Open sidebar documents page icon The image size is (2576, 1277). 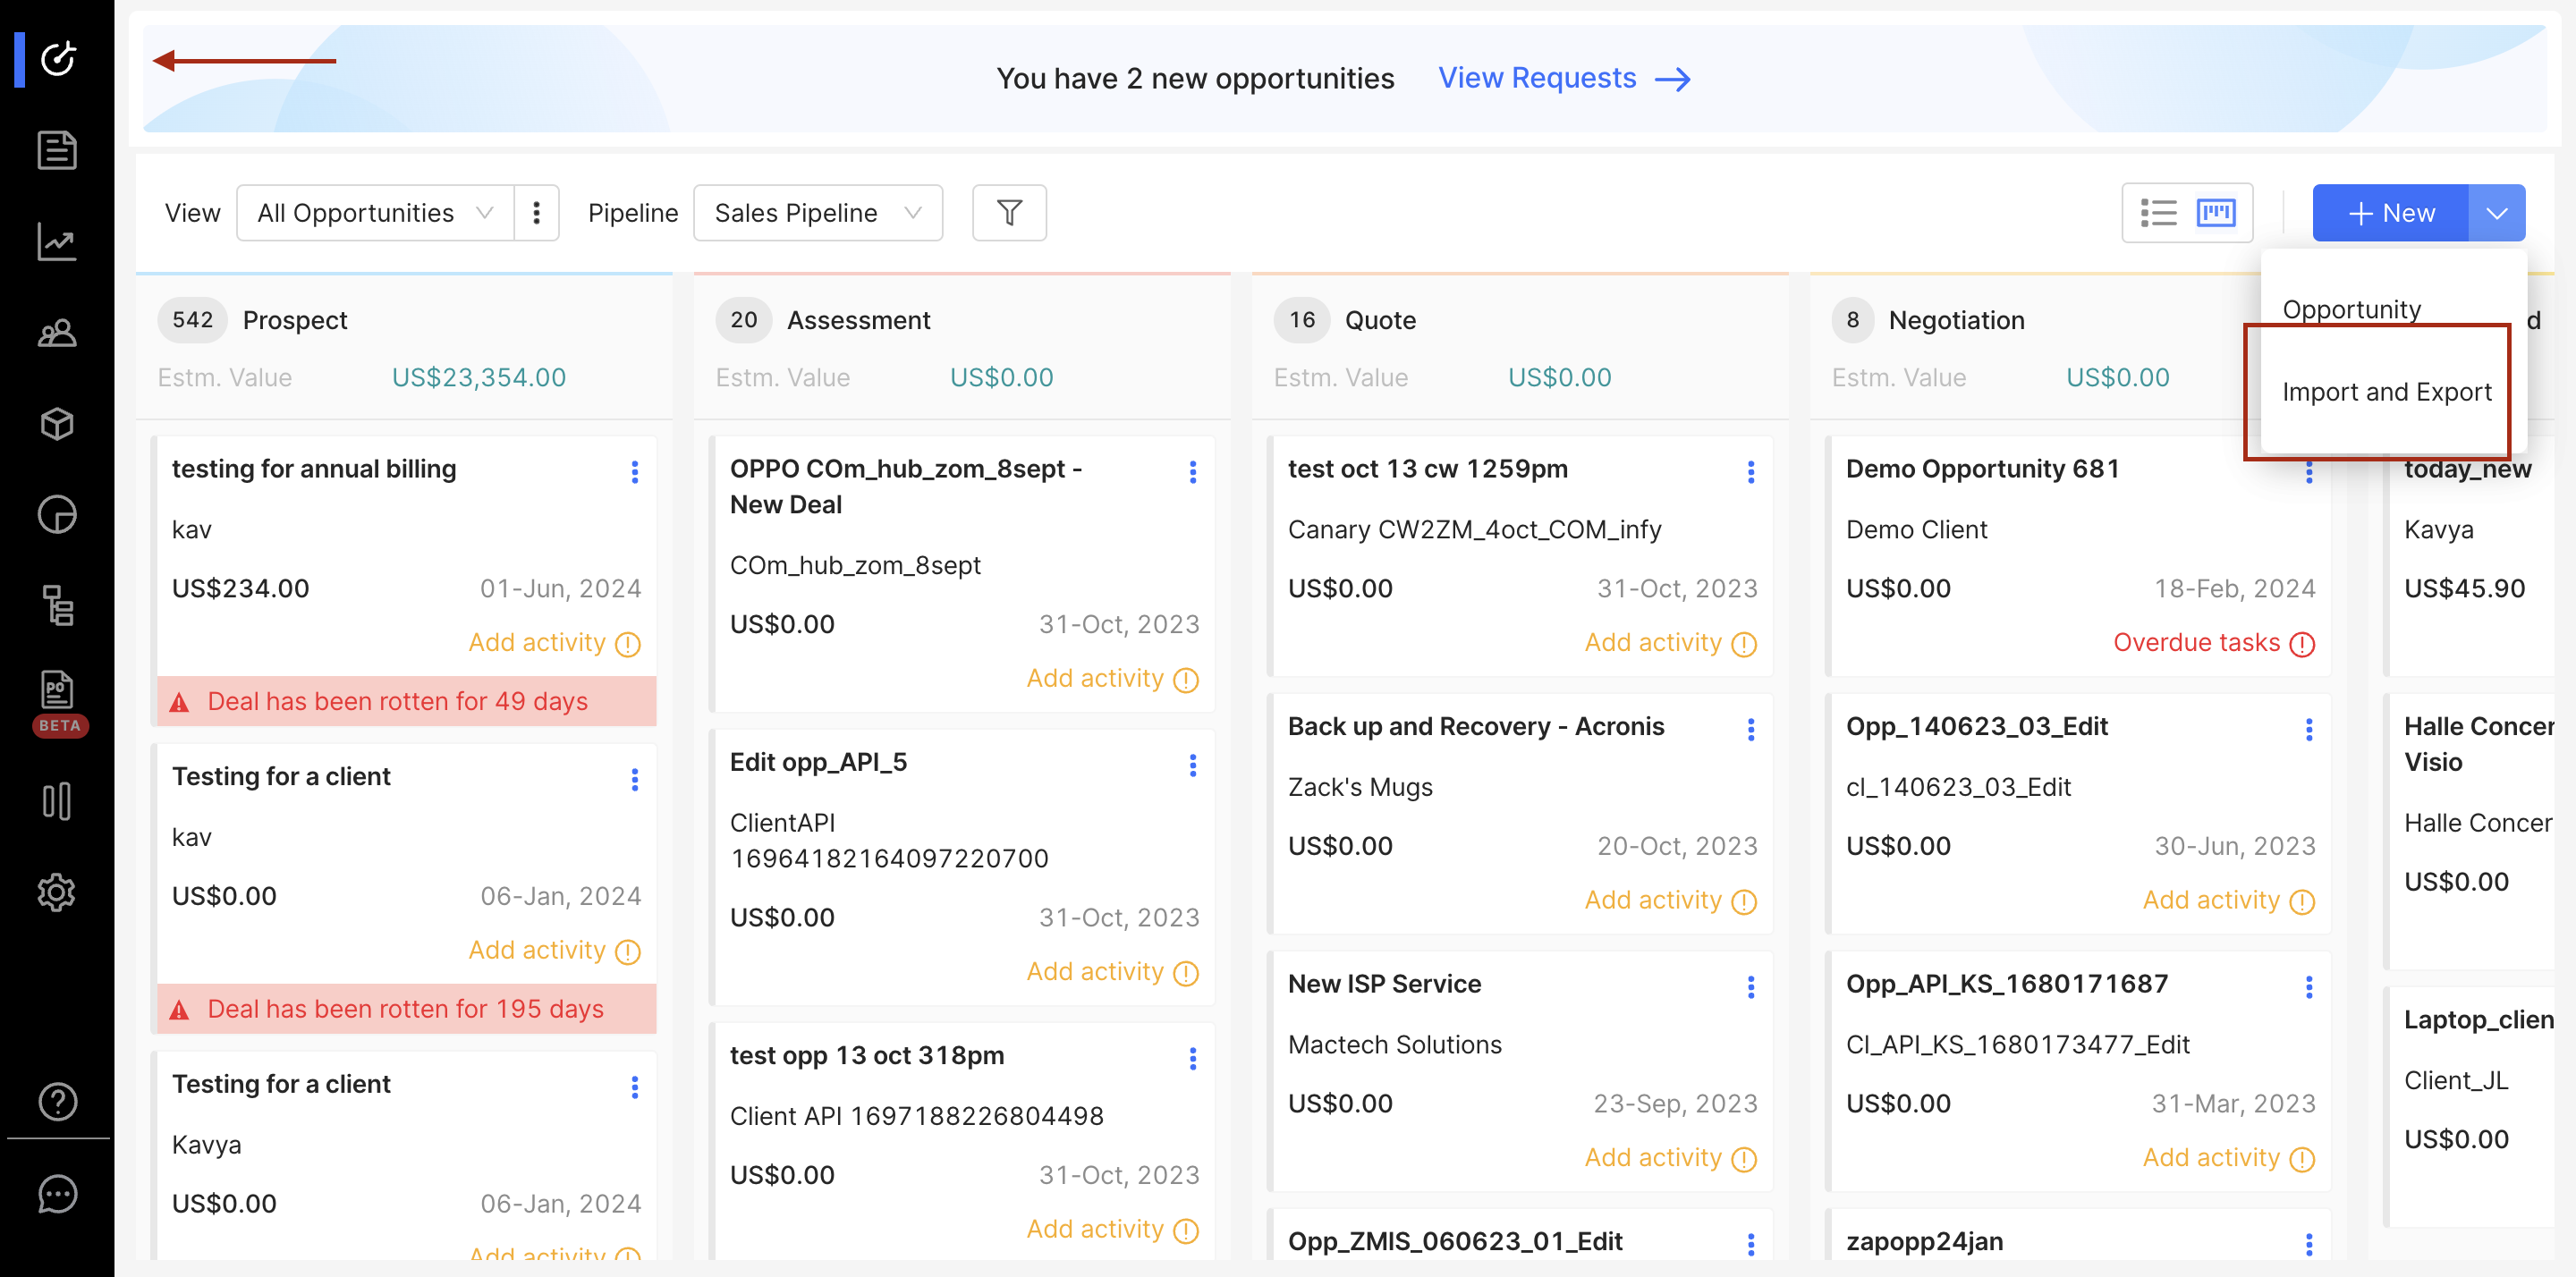[57, 150]
